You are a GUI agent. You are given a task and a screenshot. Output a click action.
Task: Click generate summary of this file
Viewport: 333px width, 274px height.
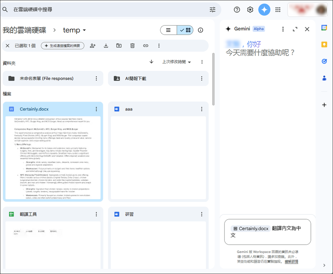63,45
